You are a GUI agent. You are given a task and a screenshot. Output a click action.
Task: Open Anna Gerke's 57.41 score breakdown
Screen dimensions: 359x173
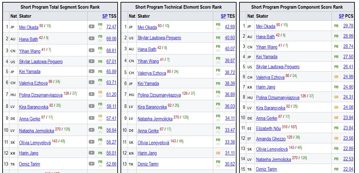point(111,118)
